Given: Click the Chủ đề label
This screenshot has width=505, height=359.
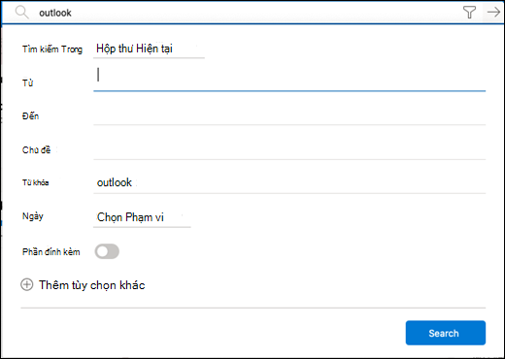Looking at the screenshot, I should pos(36,149).
